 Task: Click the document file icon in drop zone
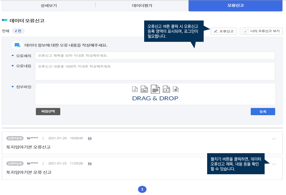pyautogui.click(x=155, y=89)
